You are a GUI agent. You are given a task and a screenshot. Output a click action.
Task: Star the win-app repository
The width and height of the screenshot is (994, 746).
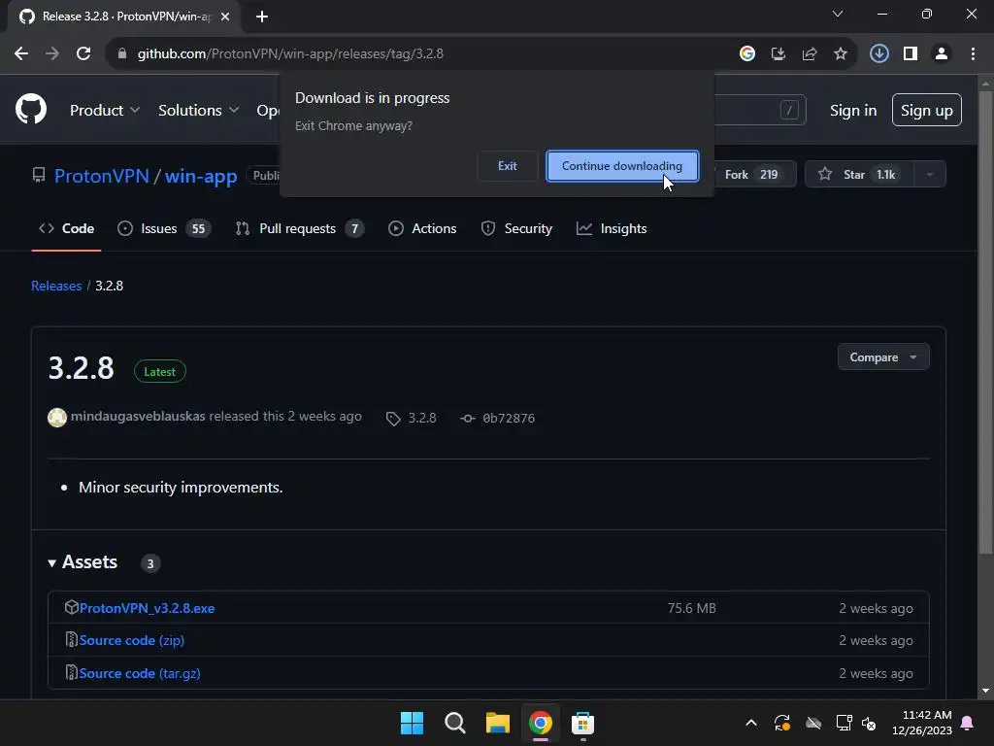[x=859, y=175]
